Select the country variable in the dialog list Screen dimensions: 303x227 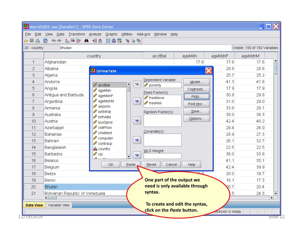click(x=109, y=149)
